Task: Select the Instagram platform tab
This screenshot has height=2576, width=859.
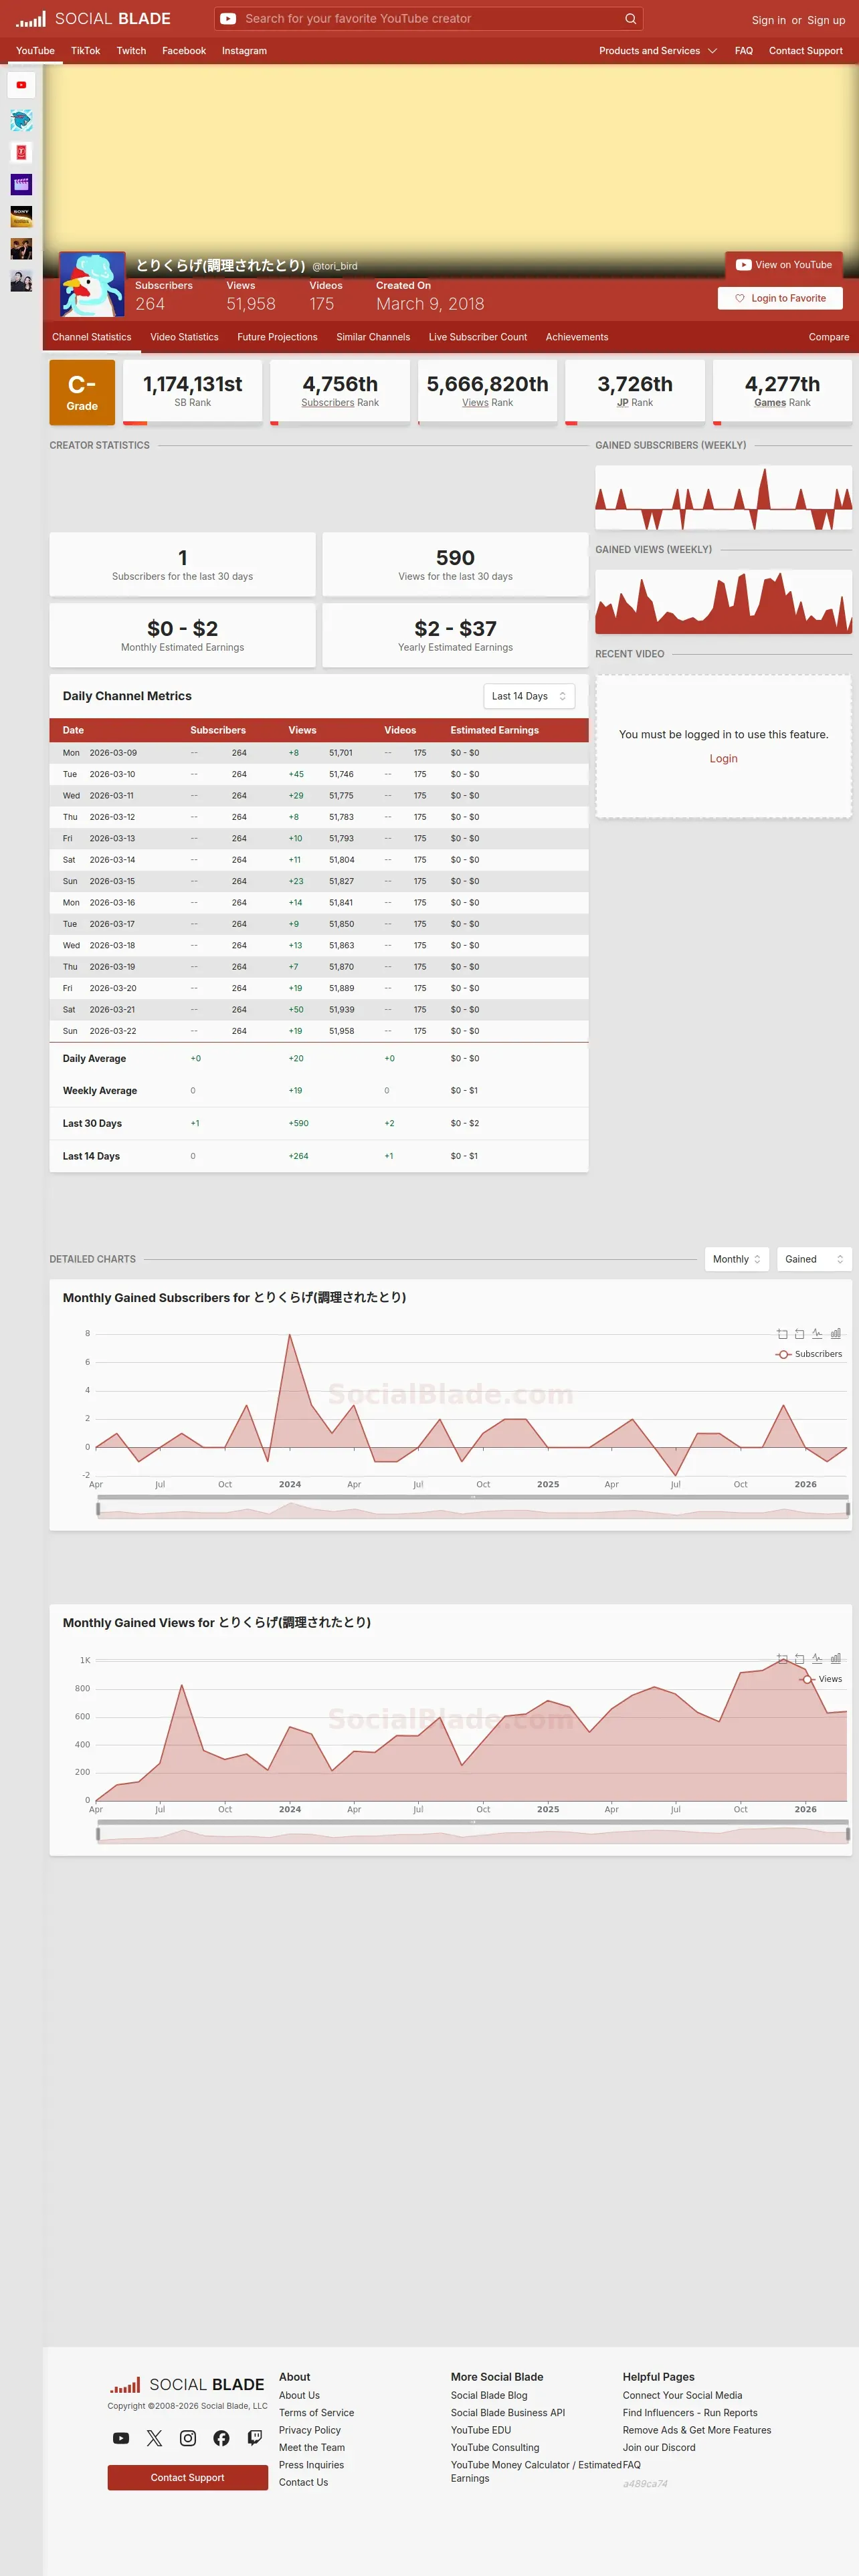Action: pos(244,51)
